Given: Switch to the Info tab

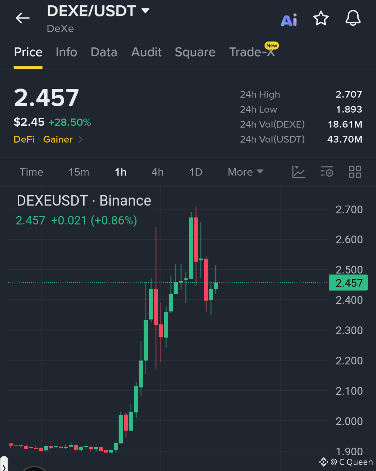Looking at the screenshot, I should click(66, 52).
